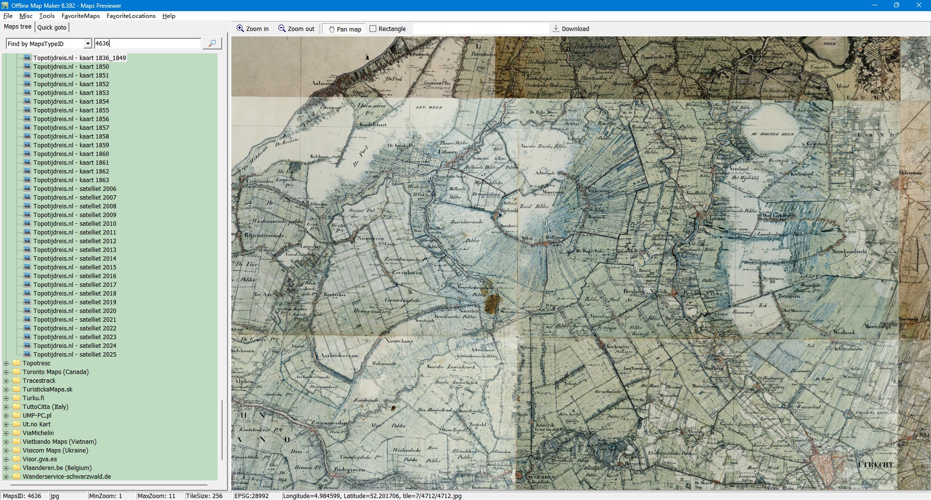Expand the Vlaanderen.be (Belgium) tree node

click(6, 468)
